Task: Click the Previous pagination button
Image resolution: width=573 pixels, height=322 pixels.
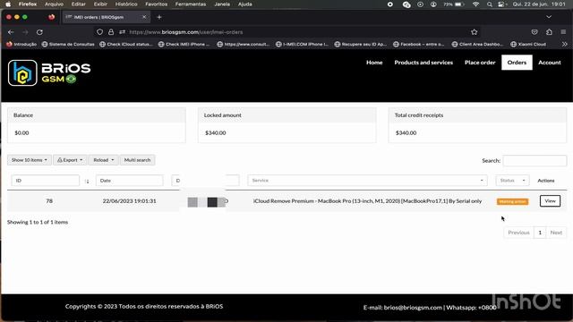Action: (518, 233)
